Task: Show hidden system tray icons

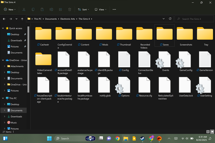Action: [x=169, y=138]
